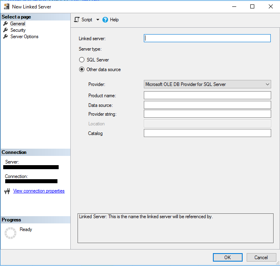Click the New Linked Server title bar icon
Image resolution: width=280 pixels, height=266 pixels.
pos(6,6)
